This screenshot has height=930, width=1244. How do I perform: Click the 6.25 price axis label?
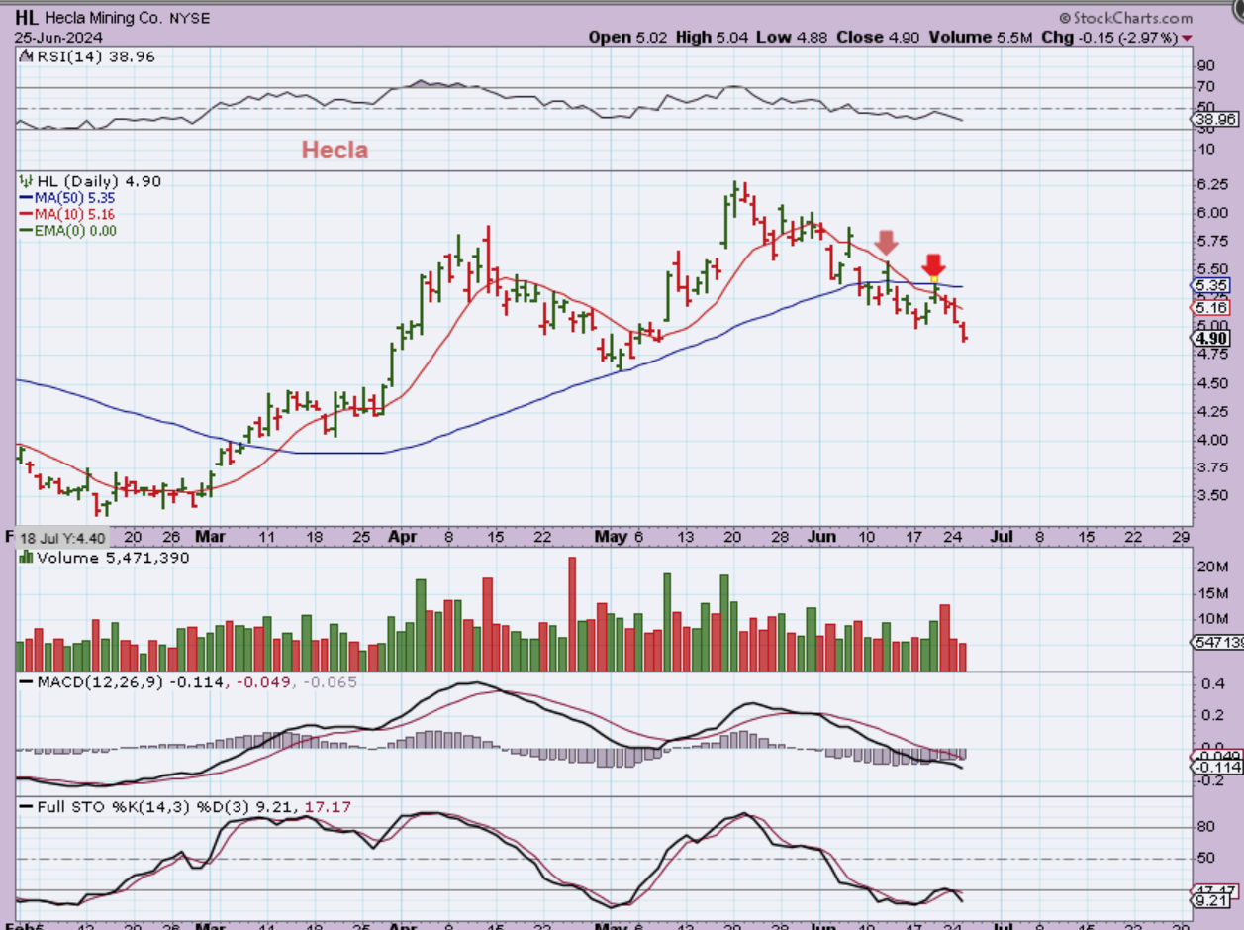1212,185
